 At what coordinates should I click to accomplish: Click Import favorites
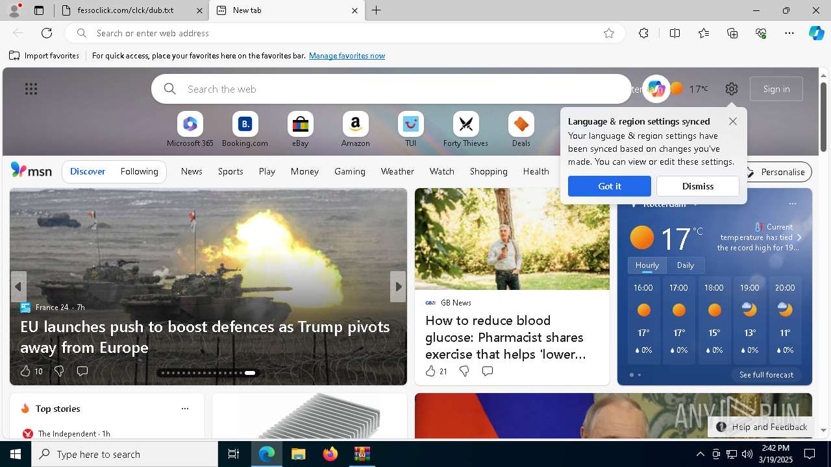click(44, 56)
